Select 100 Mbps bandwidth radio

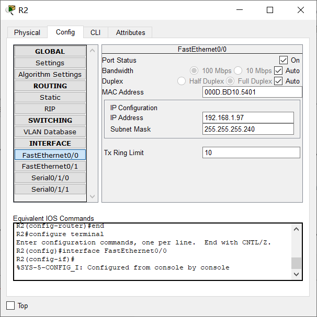point(194,71)
